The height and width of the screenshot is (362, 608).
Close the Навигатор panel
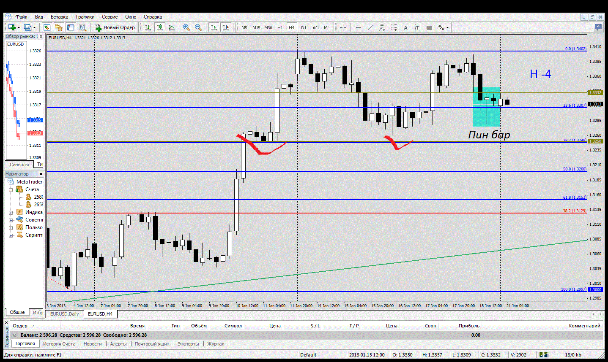click(x=41, y=174)
